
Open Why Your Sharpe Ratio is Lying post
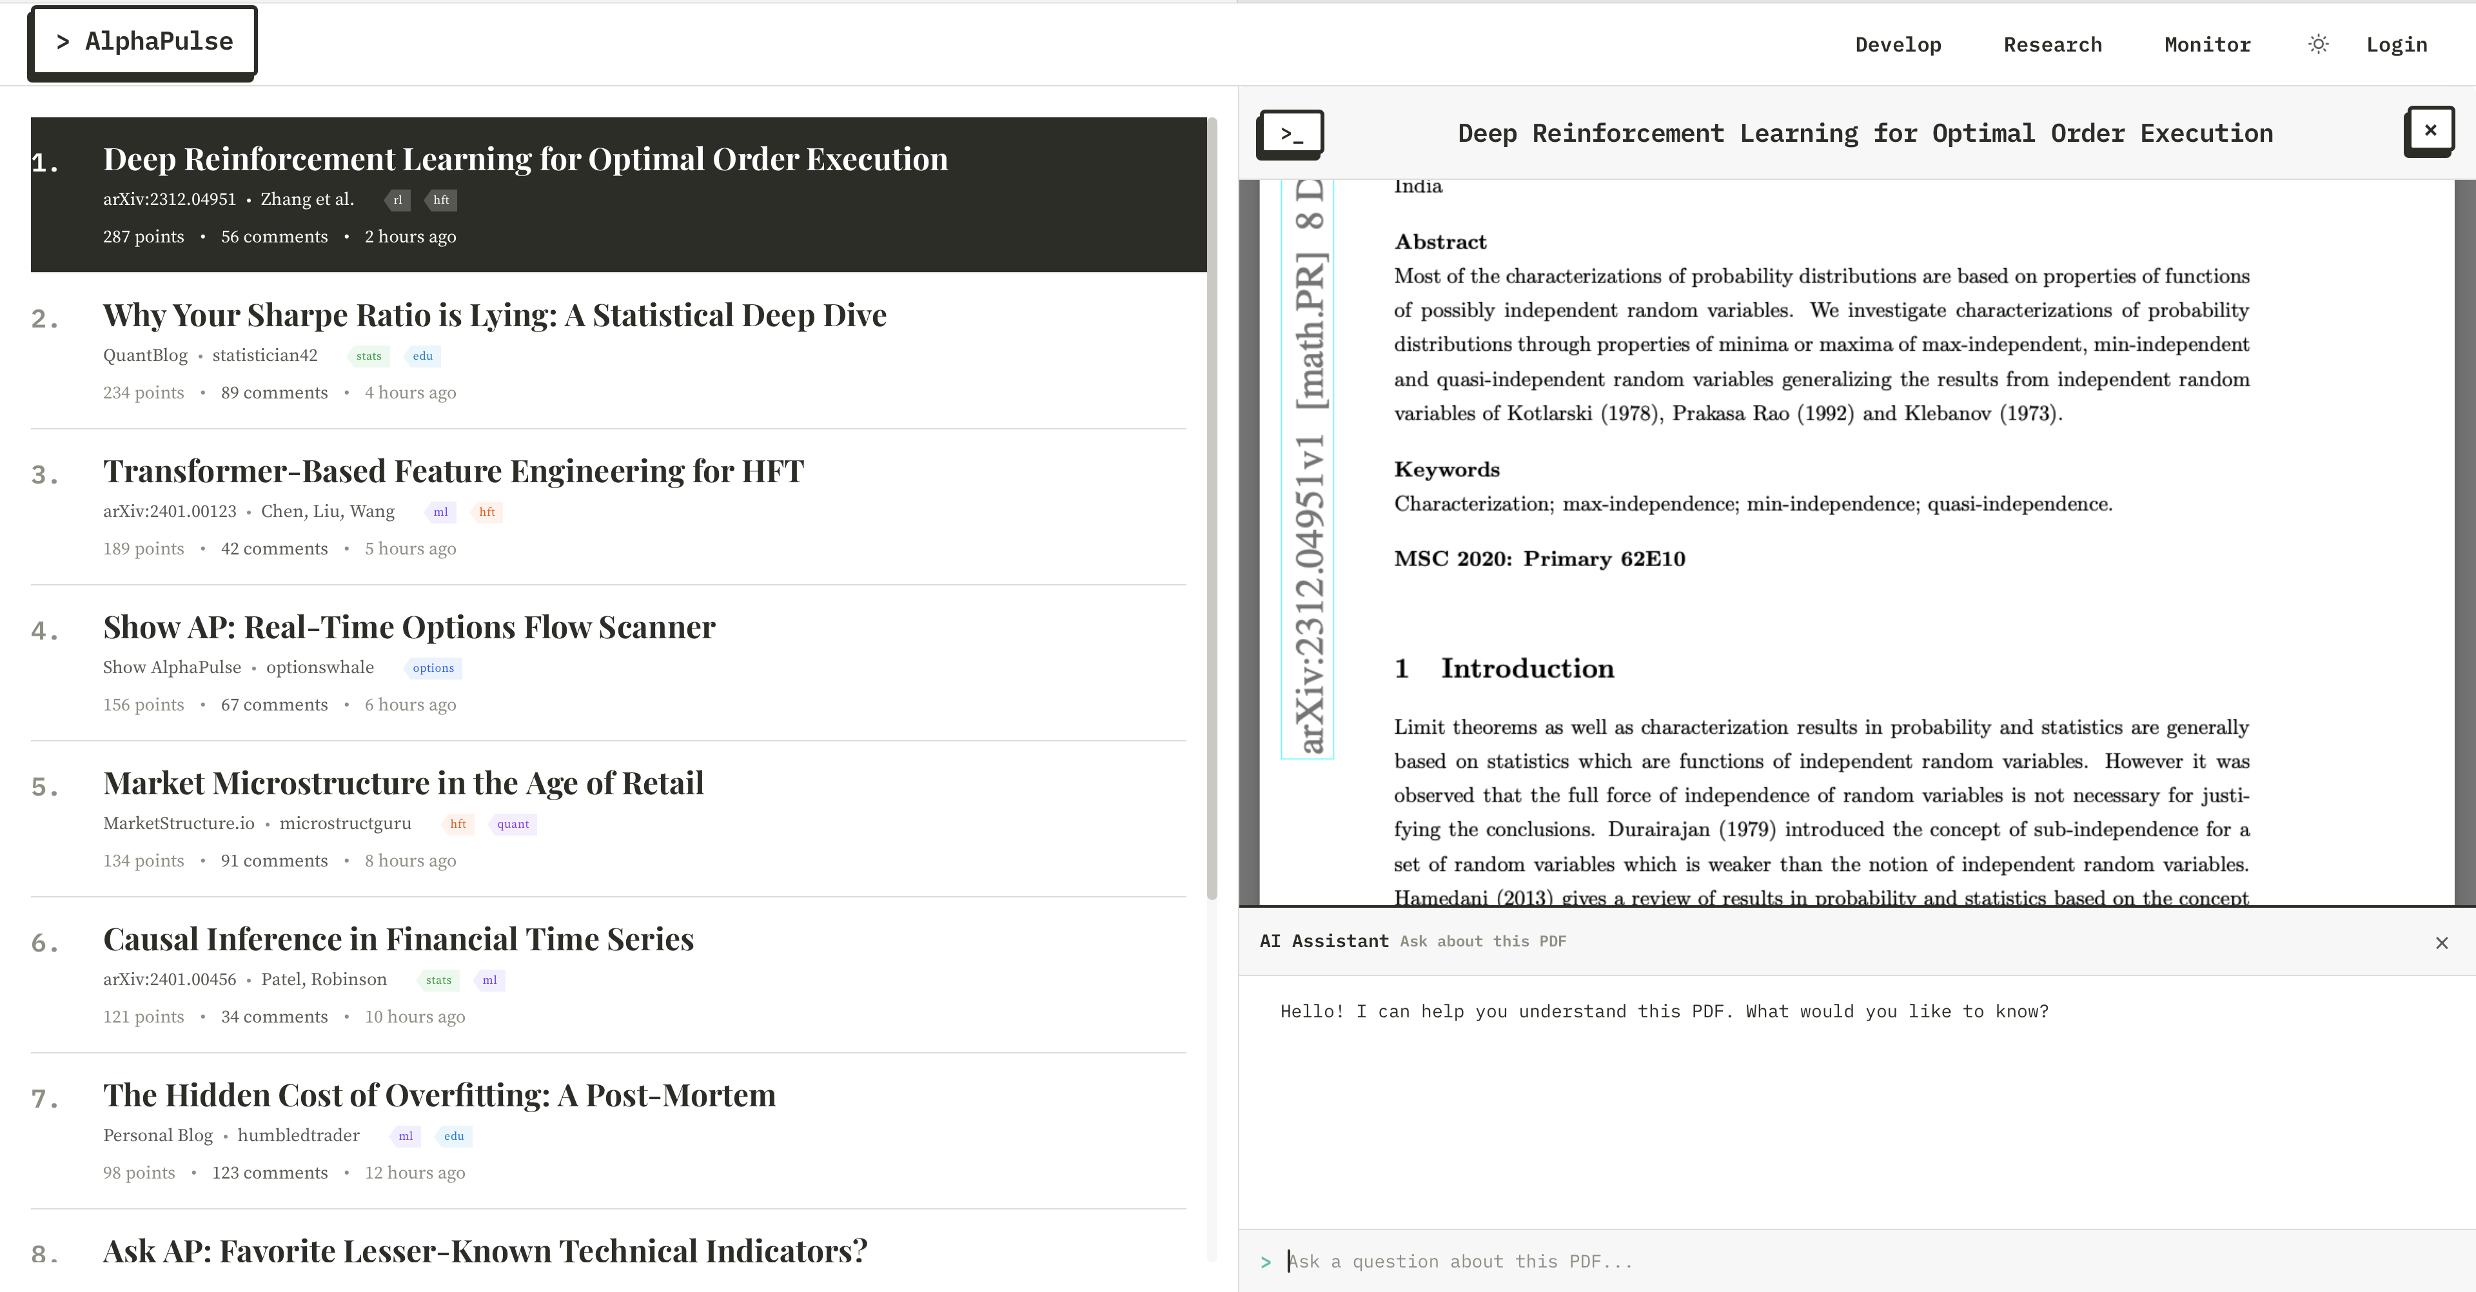[494, 315]
